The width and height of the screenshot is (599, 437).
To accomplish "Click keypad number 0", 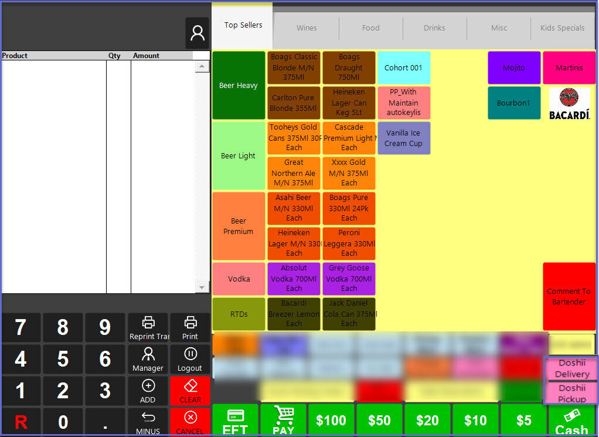I will (63, 422).
